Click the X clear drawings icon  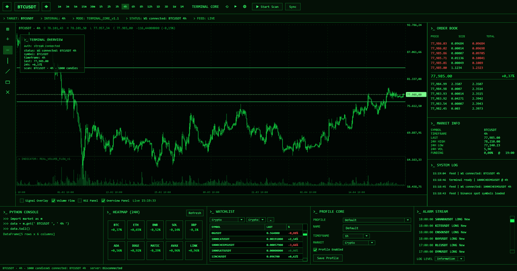(8, 92)
